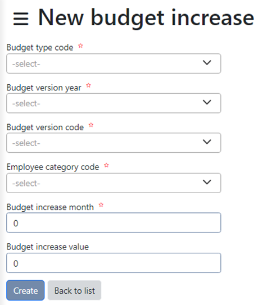272x305 pixels.
Task: Expand the Budget type code dropdown
Action: tap(114, 63)
